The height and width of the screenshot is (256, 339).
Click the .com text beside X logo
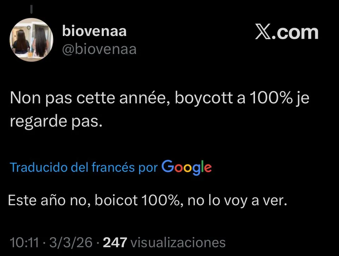295,32
